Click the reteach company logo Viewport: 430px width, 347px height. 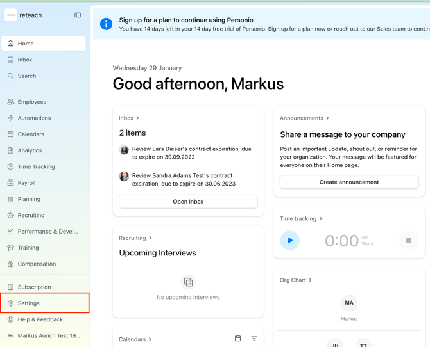click(11, 15)
